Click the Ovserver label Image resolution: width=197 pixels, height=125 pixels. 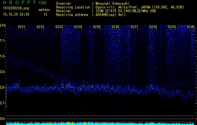pos(64,3)
